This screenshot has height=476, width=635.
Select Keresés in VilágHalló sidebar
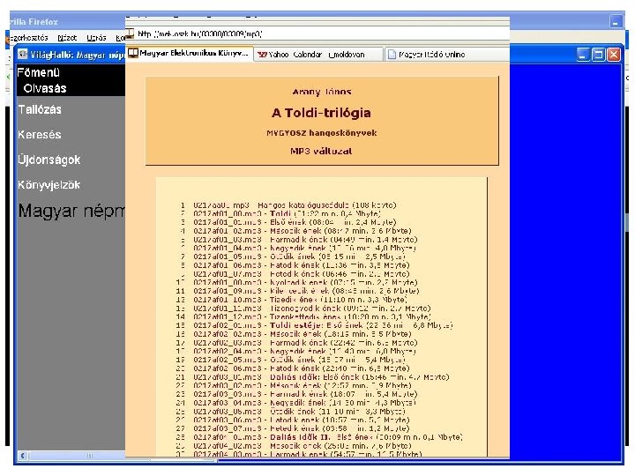[40, 134]
